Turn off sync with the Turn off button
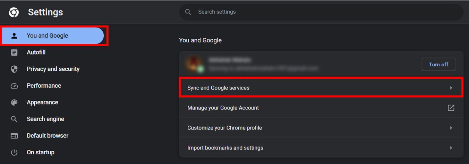The image size is (469, 164). click(438, 64)
